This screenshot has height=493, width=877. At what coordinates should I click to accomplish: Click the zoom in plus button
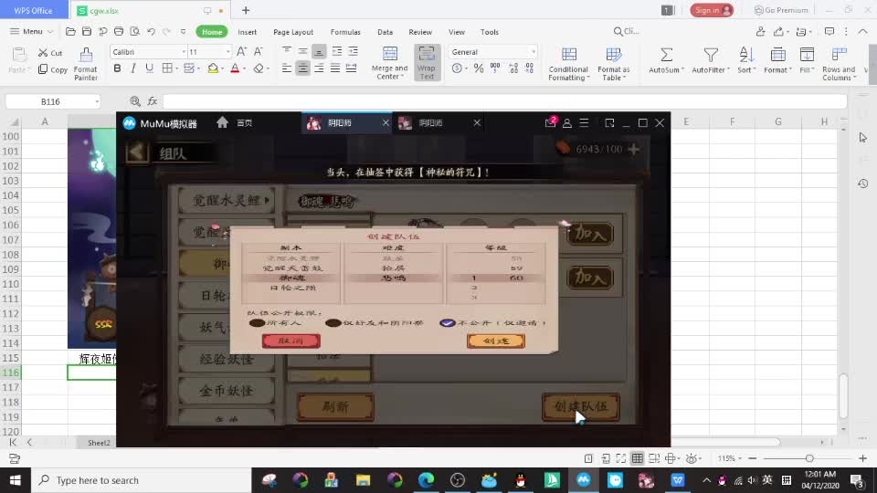click(x=863, y=458)
